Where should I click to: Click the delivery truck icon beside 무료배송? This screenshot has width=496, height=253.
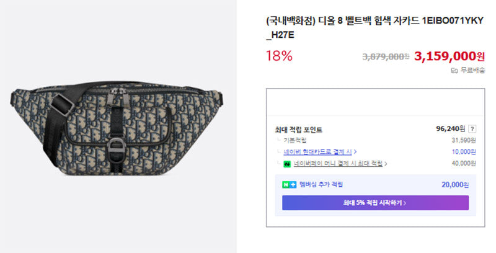point(454,71)
